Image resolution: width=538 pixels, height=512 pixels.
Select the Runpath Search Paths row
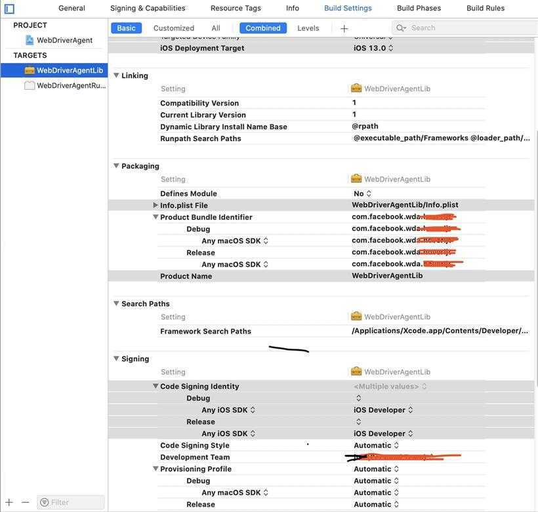coord(321,138)
